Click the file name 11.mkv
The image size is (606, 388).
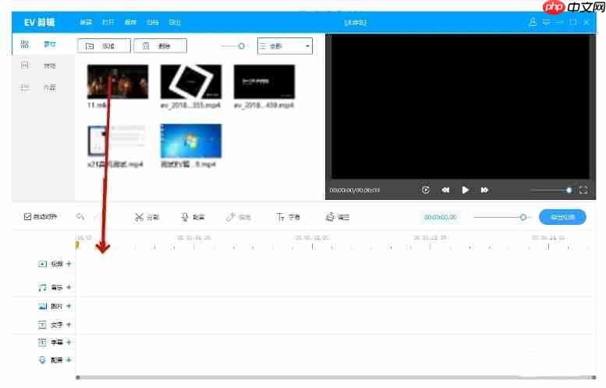(98, 105)
